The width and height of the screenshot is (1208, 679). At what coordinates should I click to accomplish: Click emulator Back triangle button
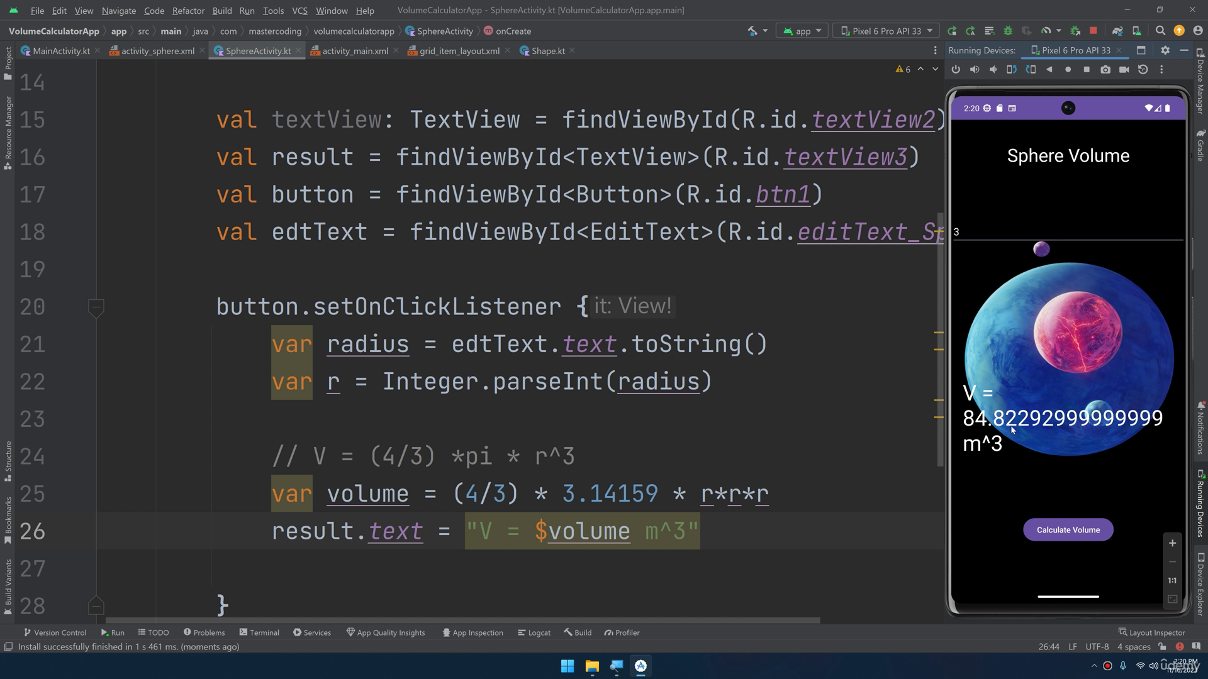1049,70
